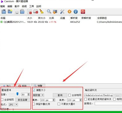Click the save list floppy icon
This screenshot has height=113, width=122.
[x=16, y=12]
